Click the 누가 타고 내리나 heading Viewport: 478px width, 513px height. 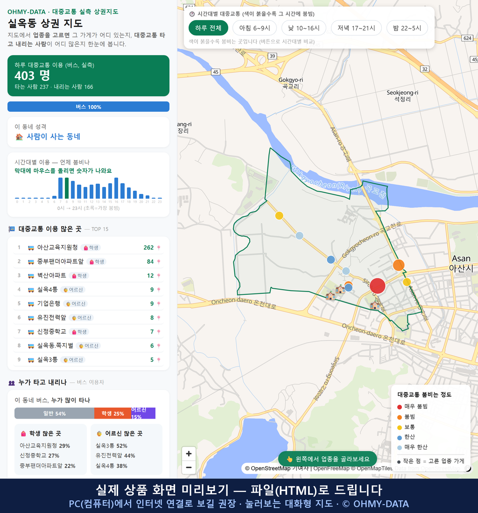pos(42,382)
